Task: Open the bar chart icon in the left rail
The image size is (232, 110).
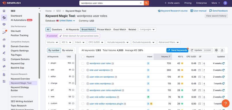Action: coord(4,39)
